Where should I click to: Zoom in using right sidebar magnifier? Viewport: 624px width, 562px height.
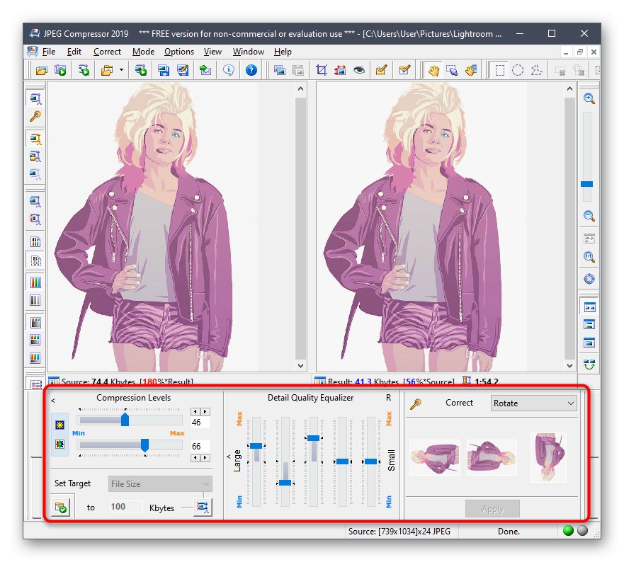pos(589,99)
